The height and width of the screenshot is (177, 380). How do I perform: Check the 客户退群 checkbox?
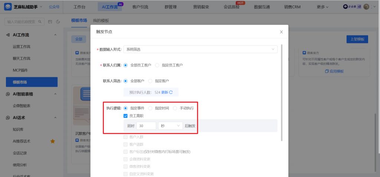point(125,144)
